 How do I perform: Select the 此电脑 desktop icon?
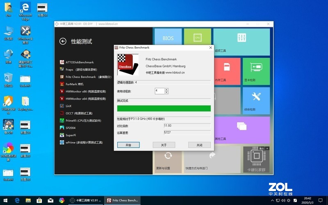coord(8,33)
